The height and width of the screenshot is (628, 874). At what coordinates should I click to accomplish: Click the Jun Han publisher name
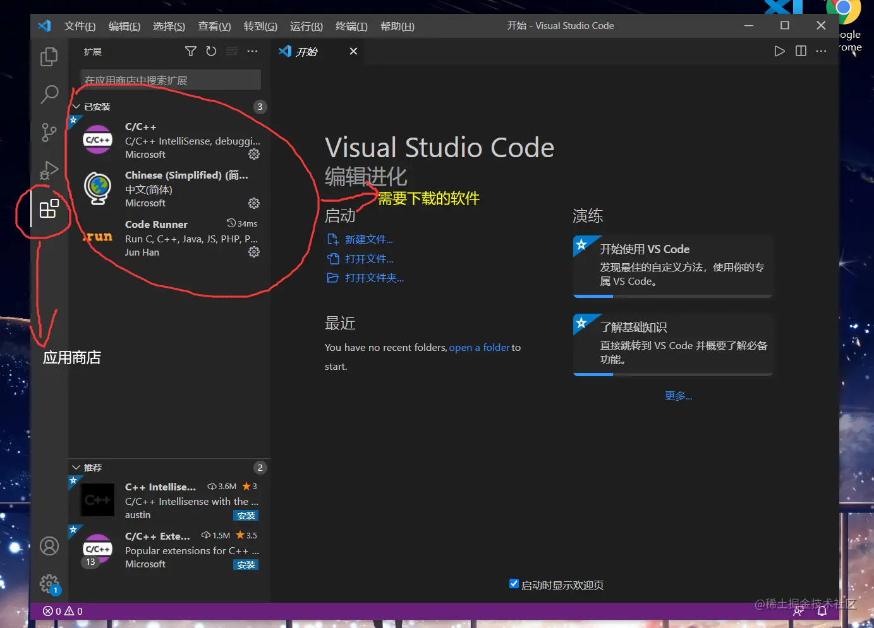[x=142, y=252]
